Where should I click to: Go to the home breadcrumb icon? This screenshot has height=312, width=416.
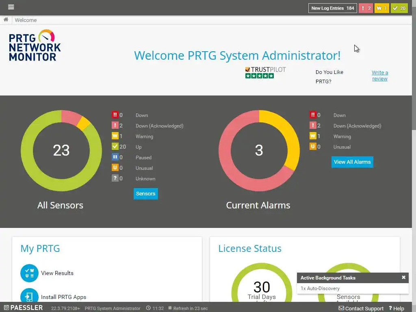(6, 19)
